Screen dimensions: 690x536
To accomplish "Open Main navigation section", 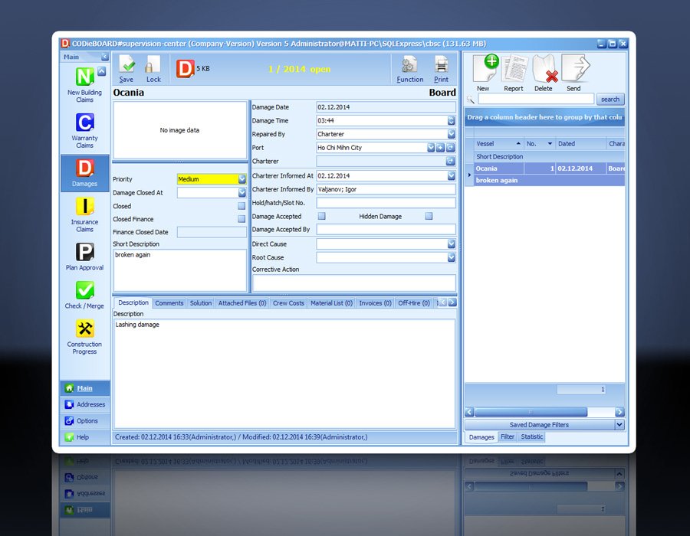I will coord(84,388).
